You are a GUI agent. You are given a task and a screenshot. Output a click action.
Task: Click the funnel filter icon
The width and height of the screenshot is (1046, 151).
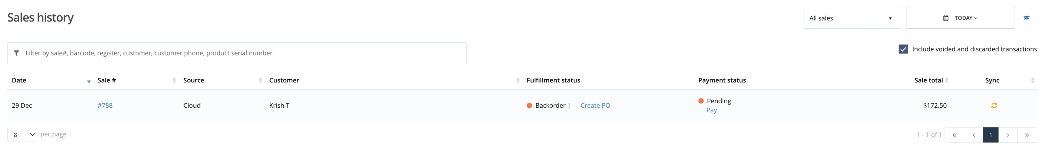tap(16, 53)
